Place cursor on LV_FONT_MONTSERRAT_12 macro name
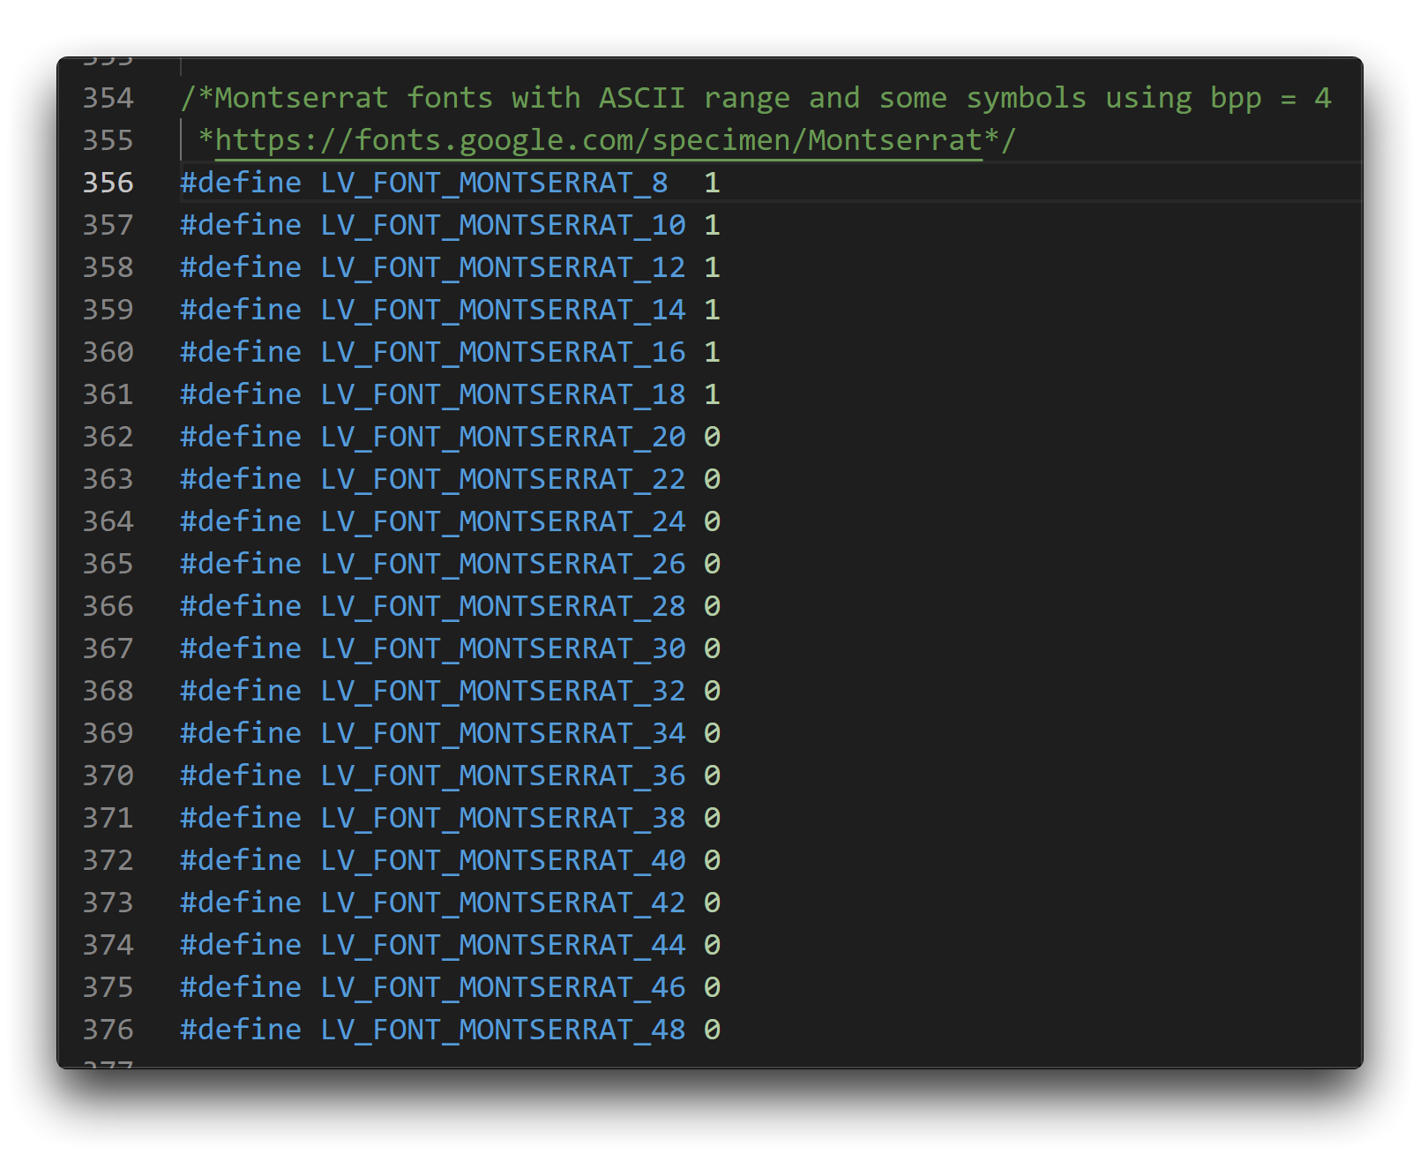The width and height of the screenshot is (1420, 1154). [503, 267]
